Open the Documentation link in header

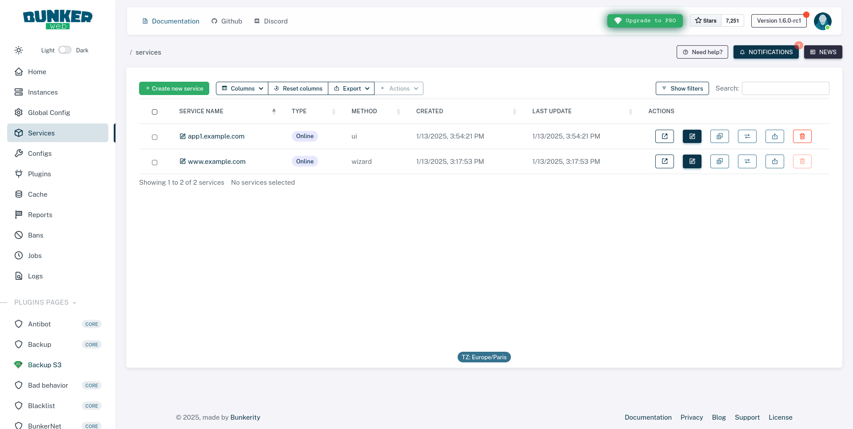(171, 21)
